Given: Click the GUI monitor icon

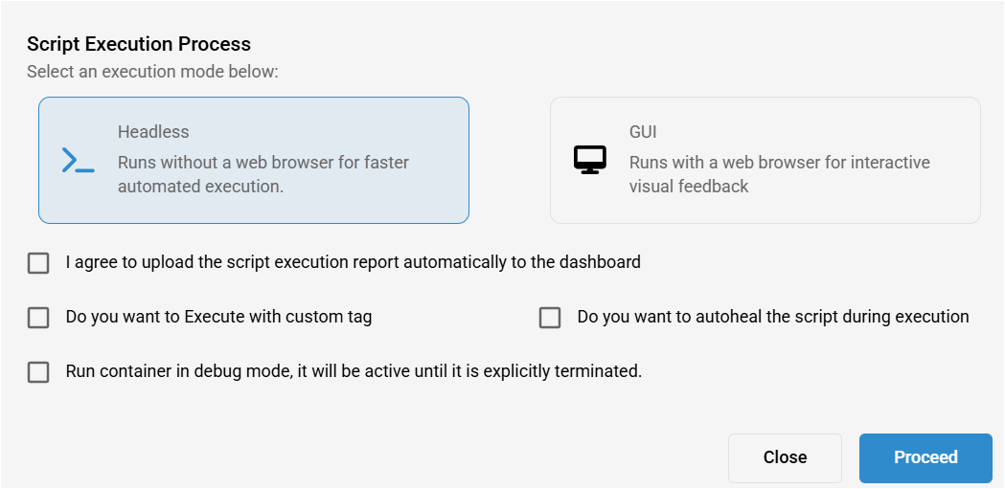Looking at the screenshot, I should tap(590, 160).
